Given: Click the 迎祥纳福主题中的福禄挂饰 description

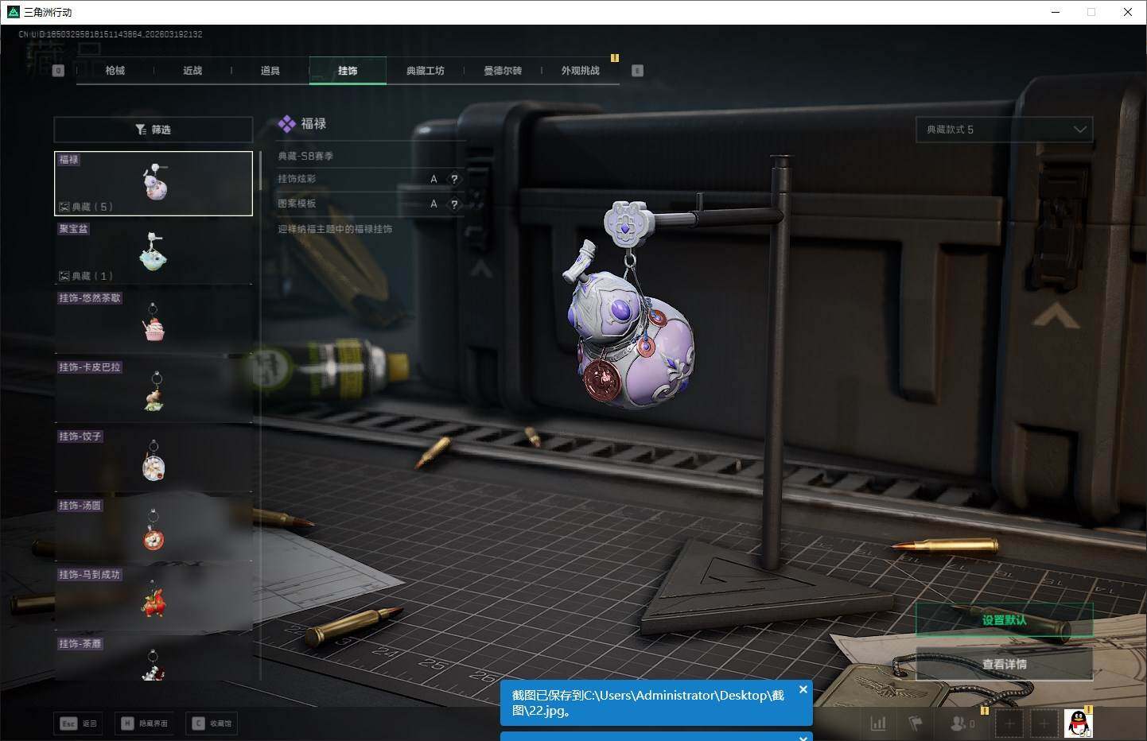Looking at the screenshot, I should pos(335,229).
